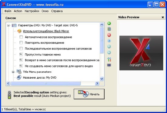Open the Файл menu

point(8,11)
